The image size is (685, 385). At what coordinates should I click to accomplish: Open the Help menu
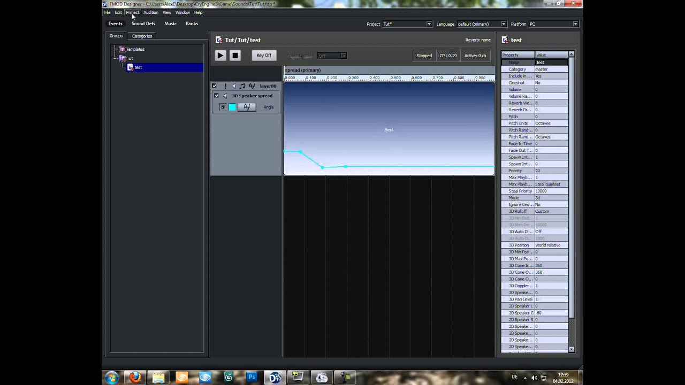pos(198,12)
